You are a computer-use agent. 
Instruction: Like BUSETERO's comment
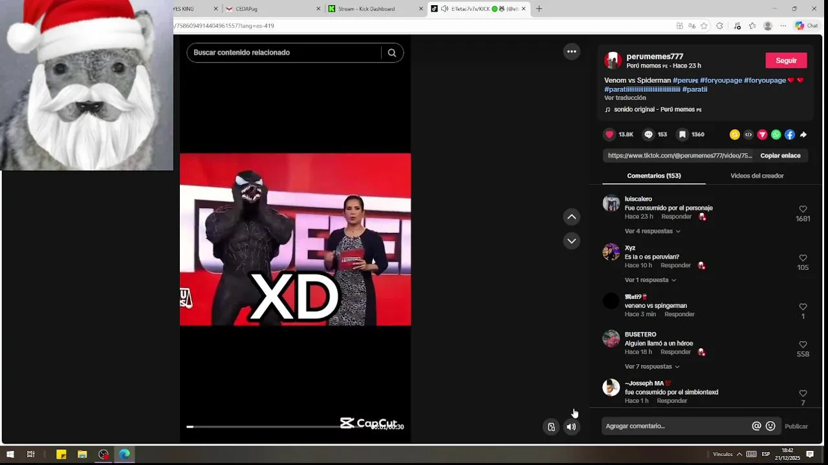(x=803, y=345)
